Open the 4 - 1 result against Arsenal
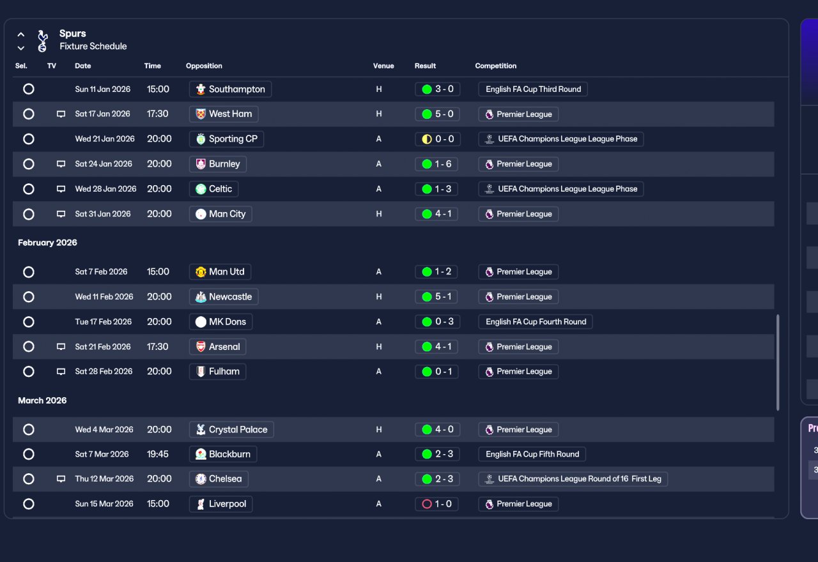This screenshot has height=562, width=818. click(437, 347)
